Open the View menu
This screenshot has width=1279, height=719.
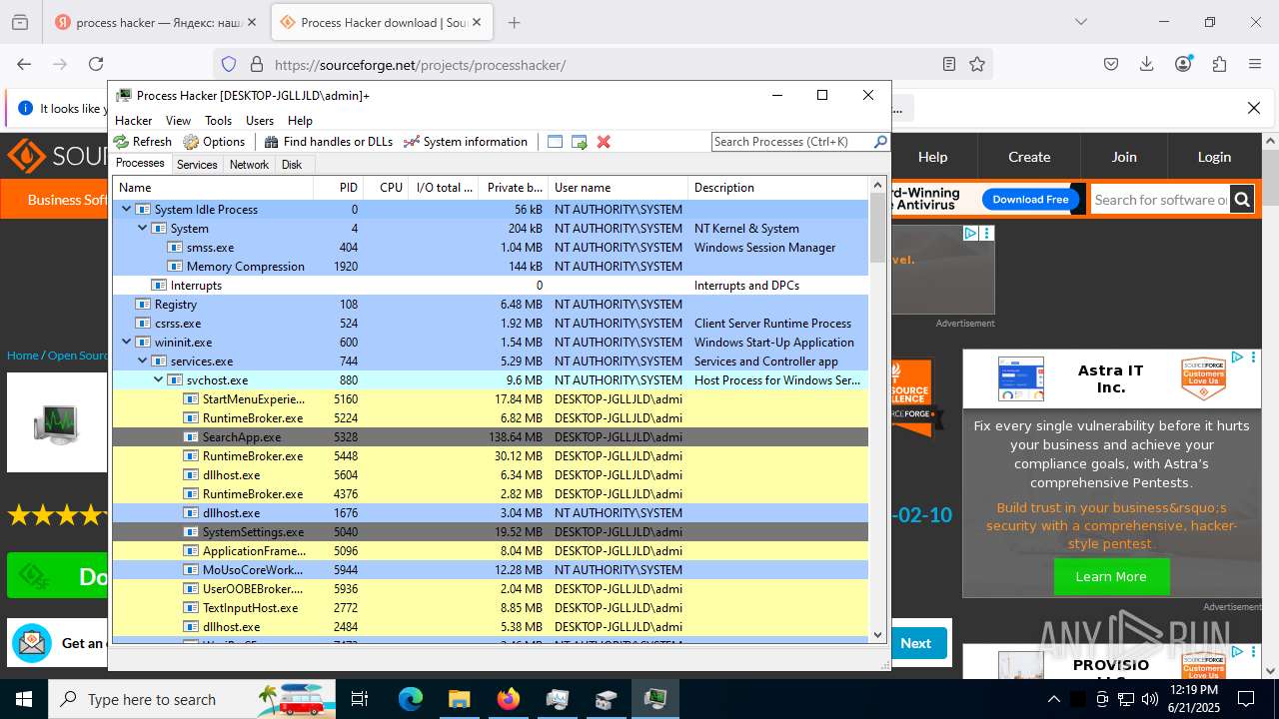tap(178, 121)
